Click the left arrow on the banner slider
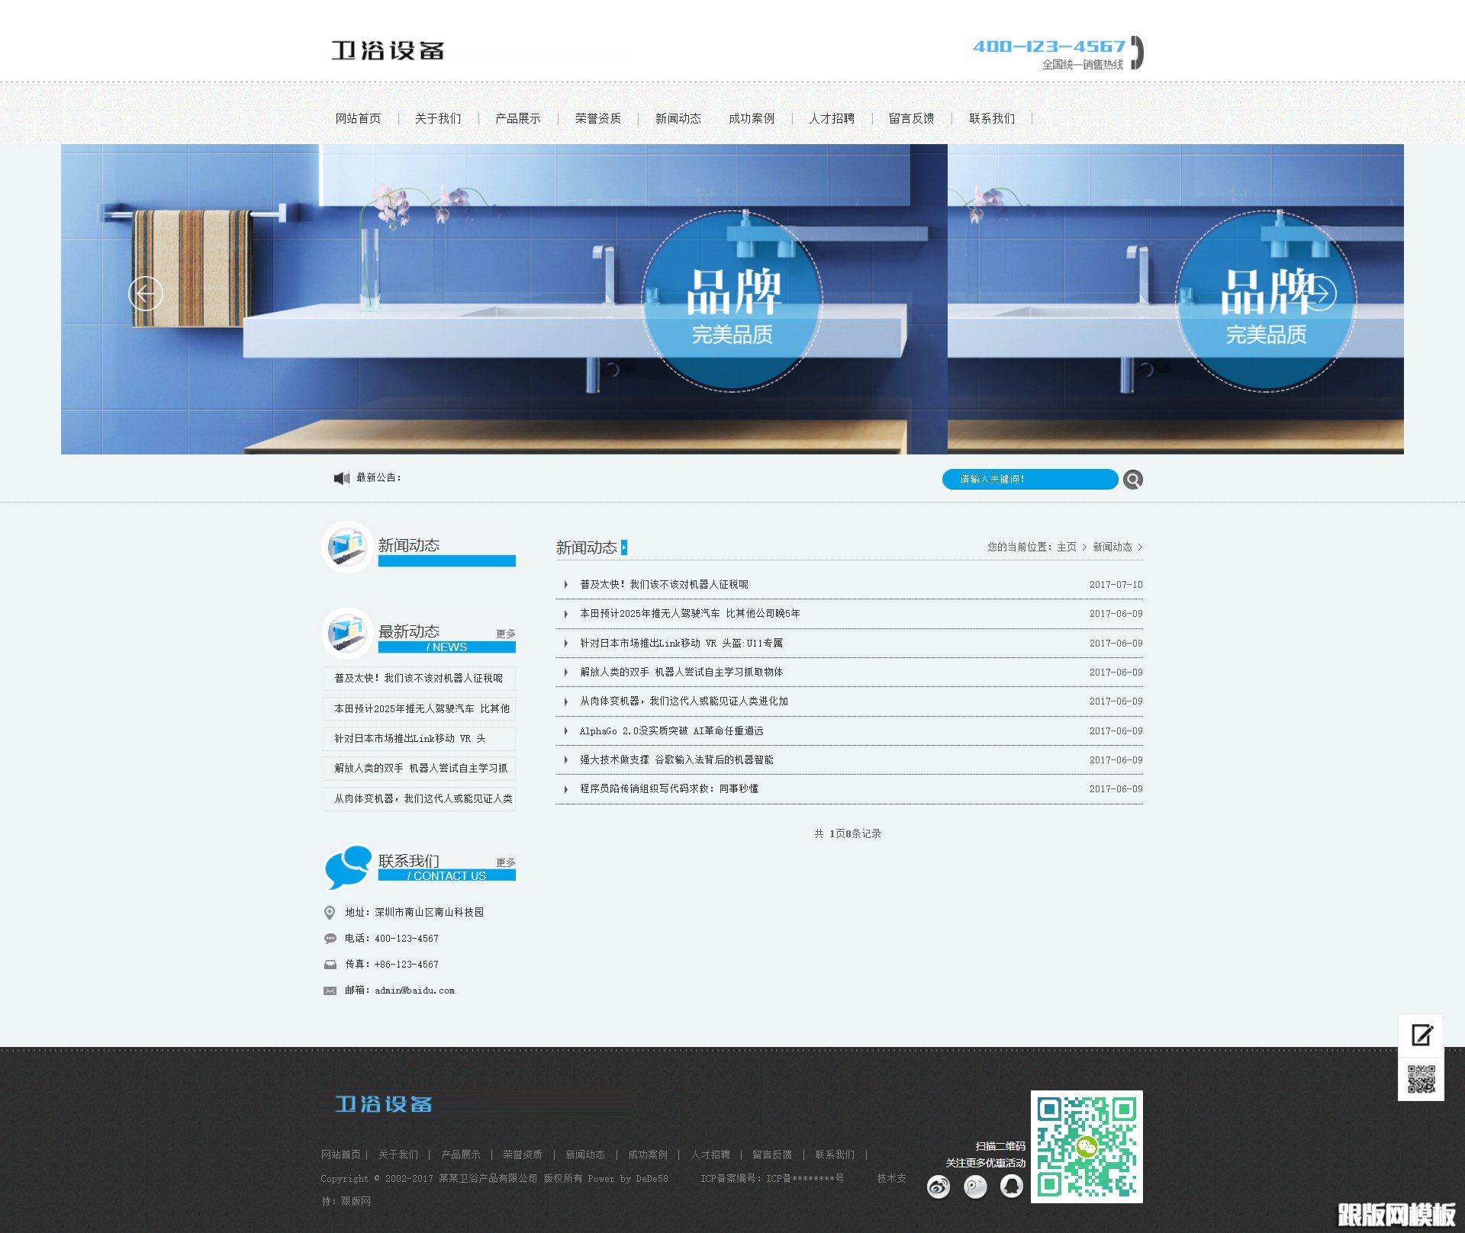 146,294
